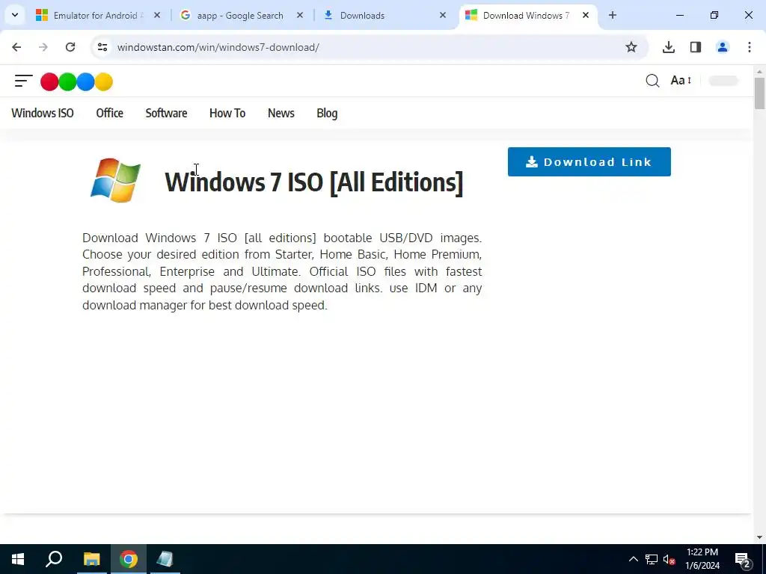
Task: Reload the current page
Action: pos(70,47)
